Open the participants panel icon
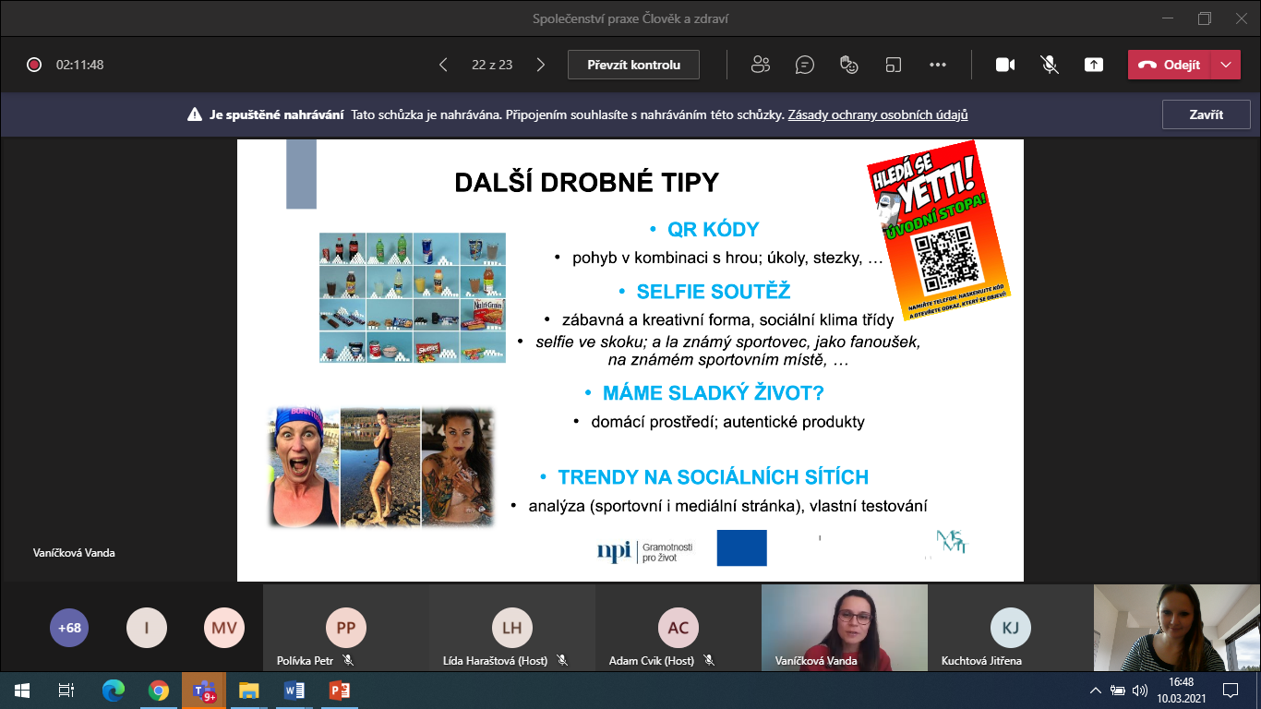 [x=761, y=65]
